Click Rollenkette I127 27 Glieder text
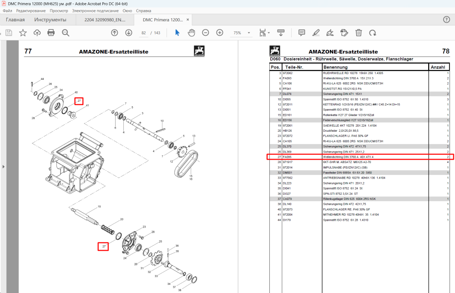455x293 pixels. (x=349, y=115)
